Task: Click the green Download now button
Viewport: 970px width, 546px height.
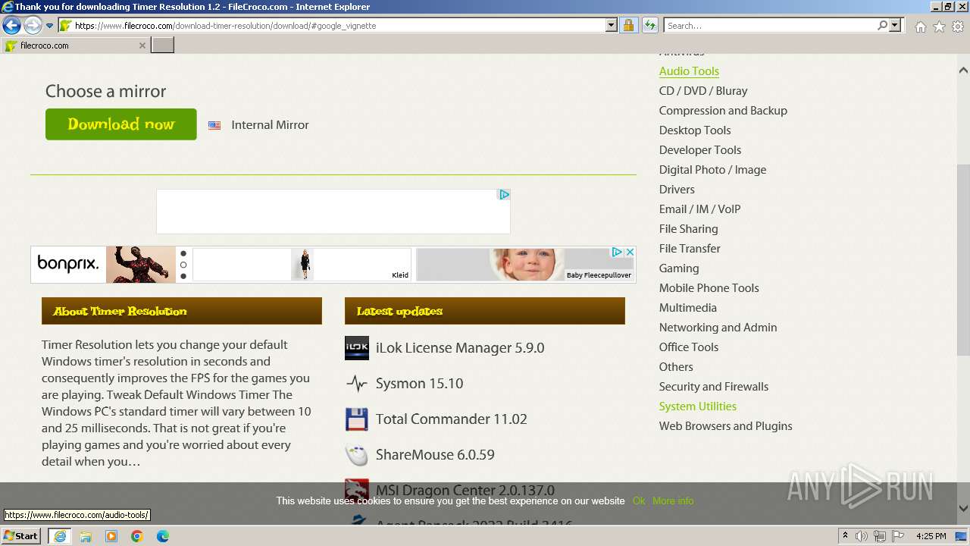Action: pyautogui.click(x=121, y=124)
